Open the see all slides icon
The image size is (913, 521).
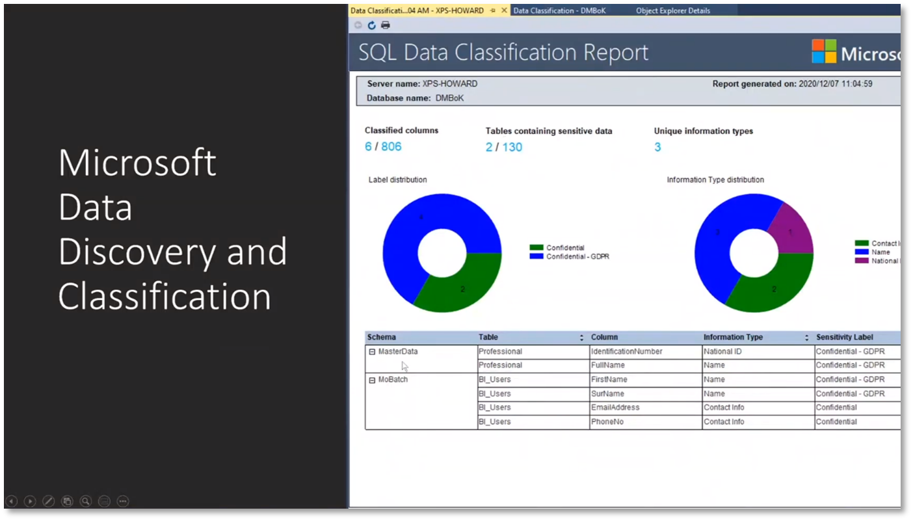point(67,501)
